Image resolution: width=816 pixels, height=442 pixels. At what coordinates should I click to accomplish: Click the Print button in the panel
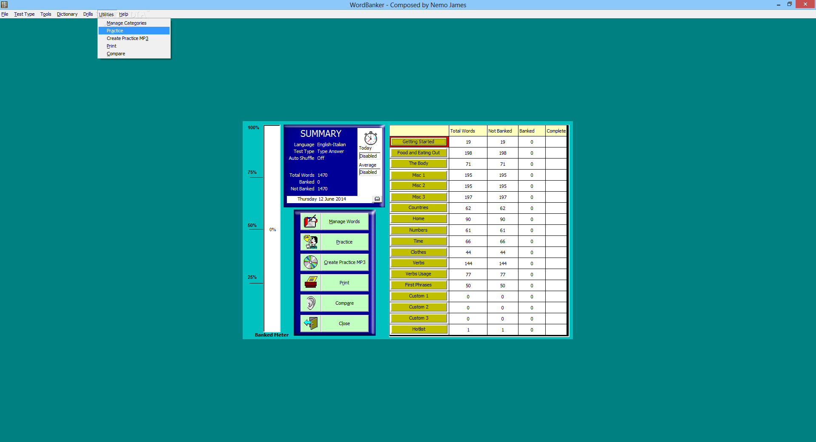click(x=344, y=283)
